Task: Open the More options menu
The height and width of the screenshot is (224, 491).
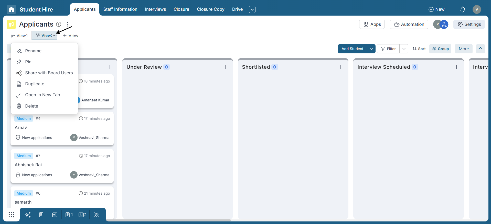Action: [x=464, y=49]
